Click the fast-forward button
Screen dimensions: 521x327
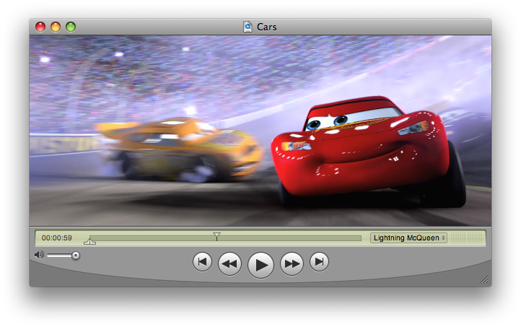point(292,264)
